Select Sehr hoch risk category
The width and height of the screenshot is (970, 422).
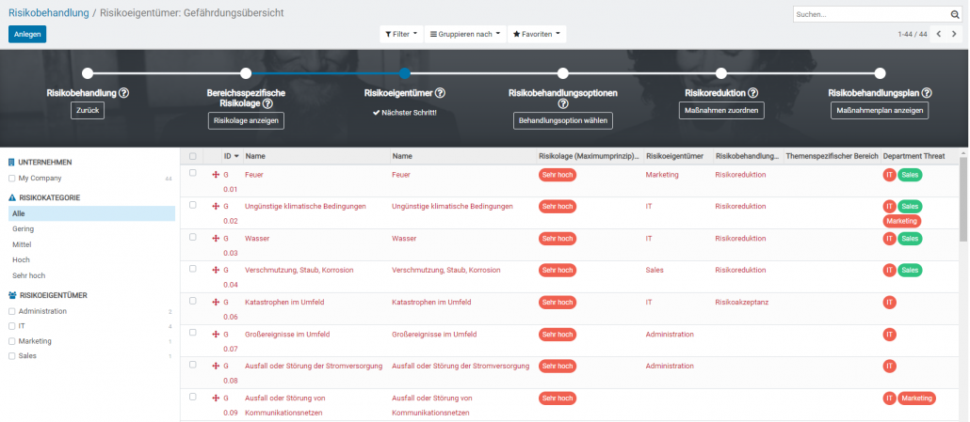tap(28, 275)
